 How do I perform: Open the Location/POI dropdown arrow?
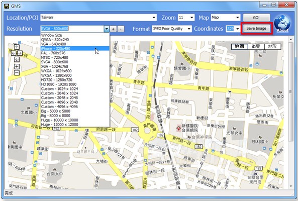(154, 18)
